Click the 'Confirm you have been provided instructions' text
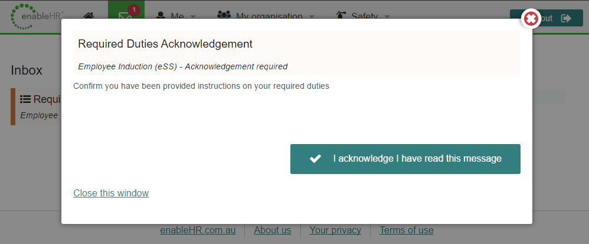This screenshot has height=244, width=589. 201,86
